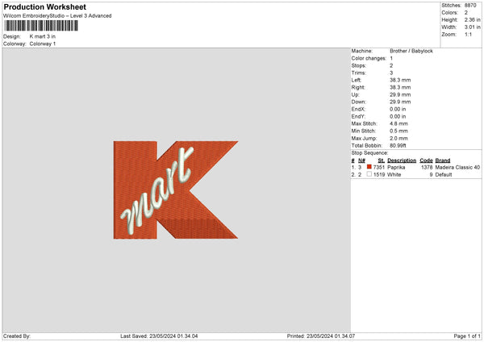
Task: Click the 'Description' column header
Action: 402,161
